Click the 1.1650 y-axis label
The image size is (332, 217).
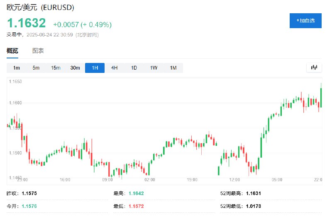click(x=15, y=82)
